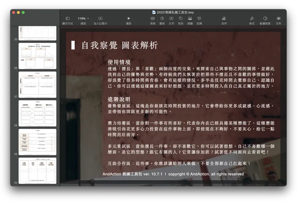
Task: Click the 潛力培養區 paragraph text
Action: (x=191, y=129)
